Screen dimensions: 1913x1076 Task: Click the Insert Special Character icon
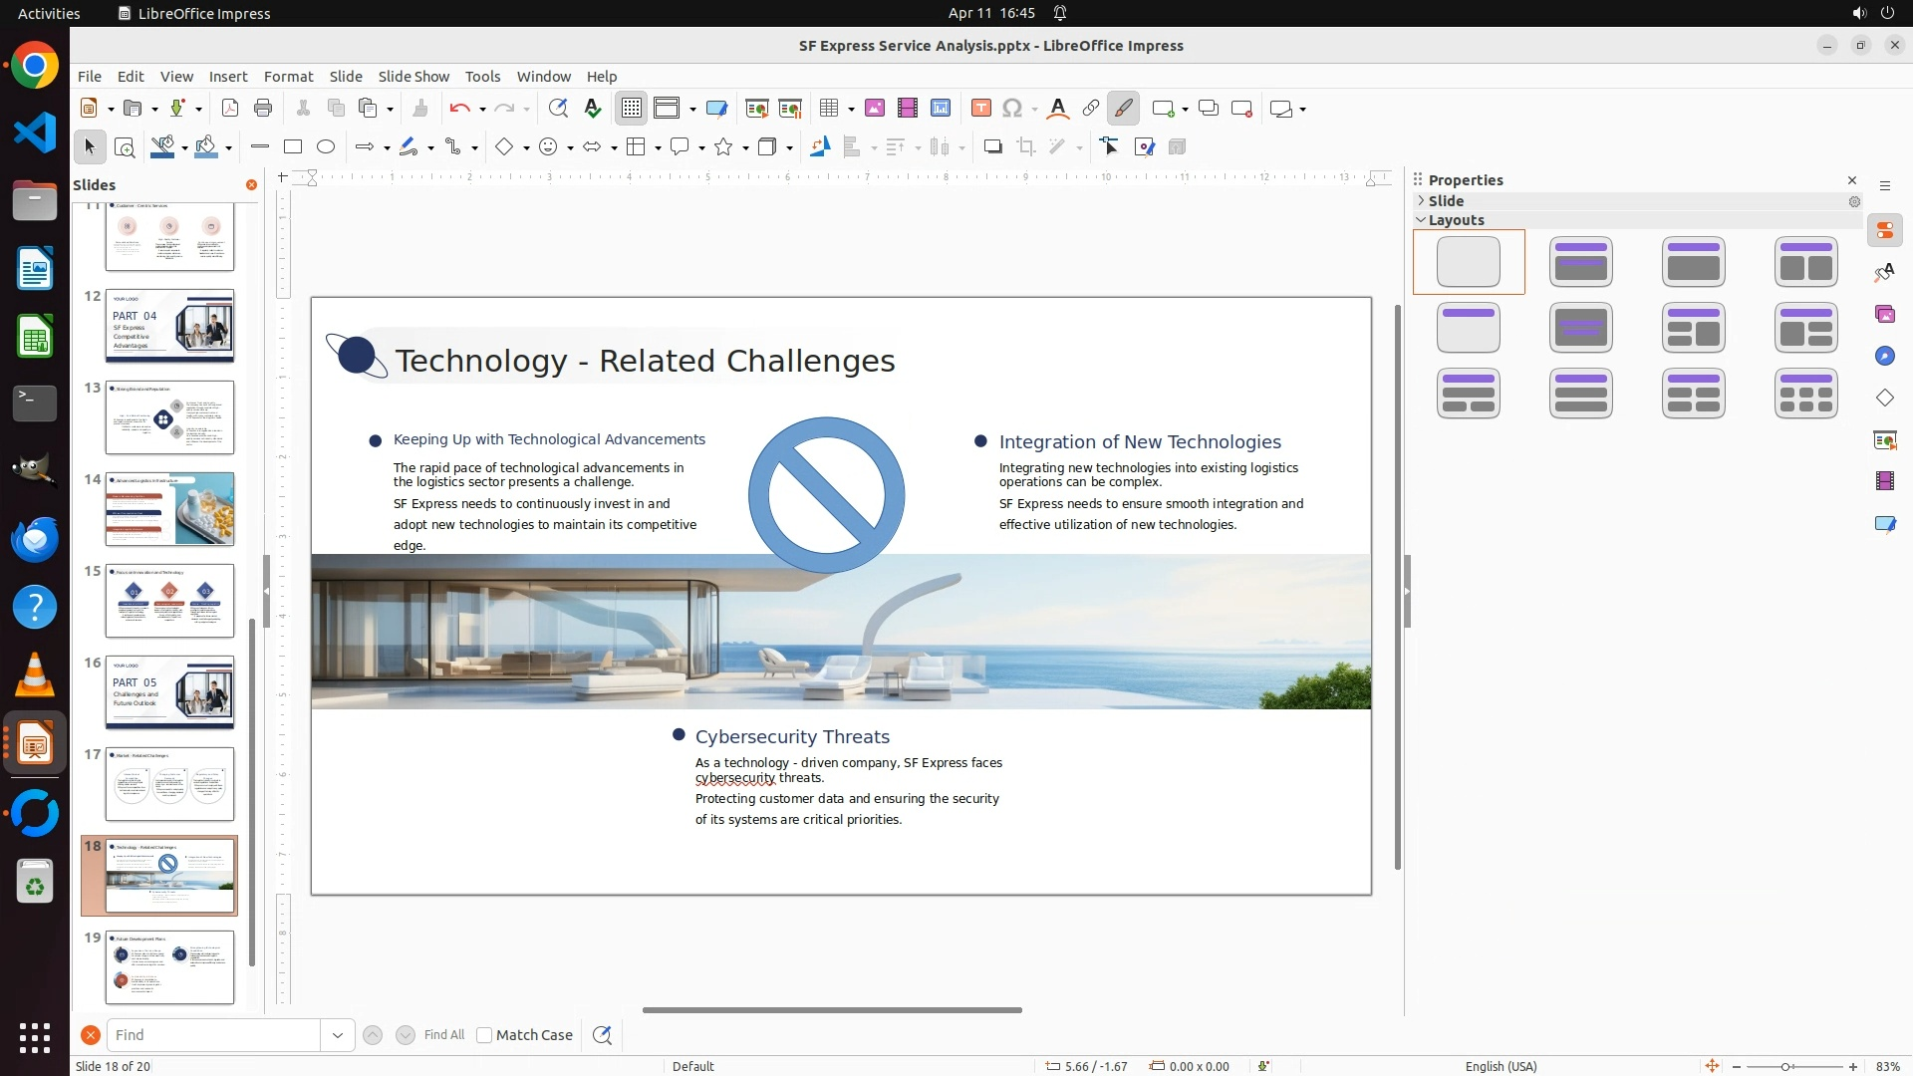(1012, 109)
